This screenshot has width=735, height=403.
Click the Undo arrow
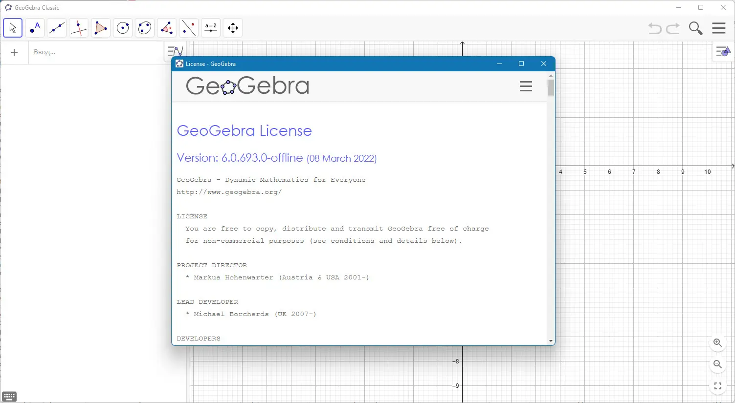click(x=655, y=28)
